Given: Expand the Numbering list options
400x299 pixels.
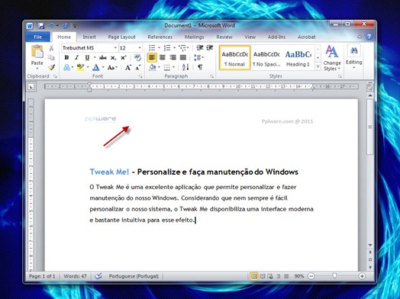Looking at the screenshot, I should pyautogui.click(x=174, y=48).
